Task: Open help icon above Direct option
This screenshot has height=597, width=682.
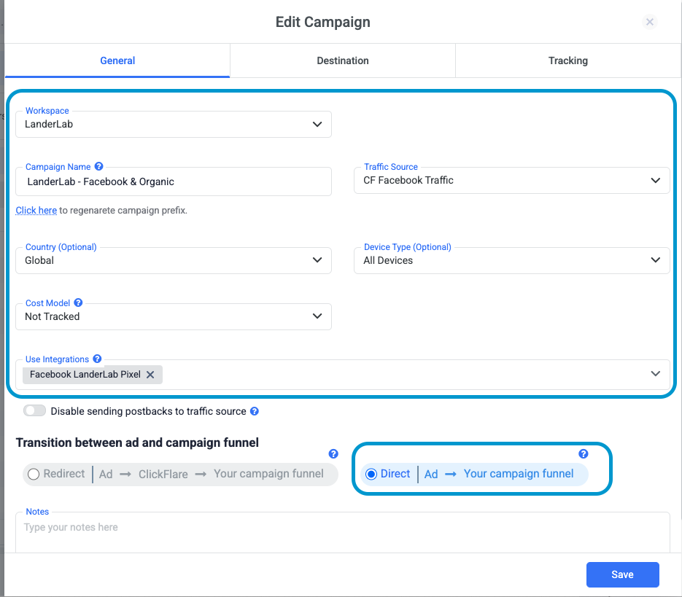Action: click(x=584, y=454)
